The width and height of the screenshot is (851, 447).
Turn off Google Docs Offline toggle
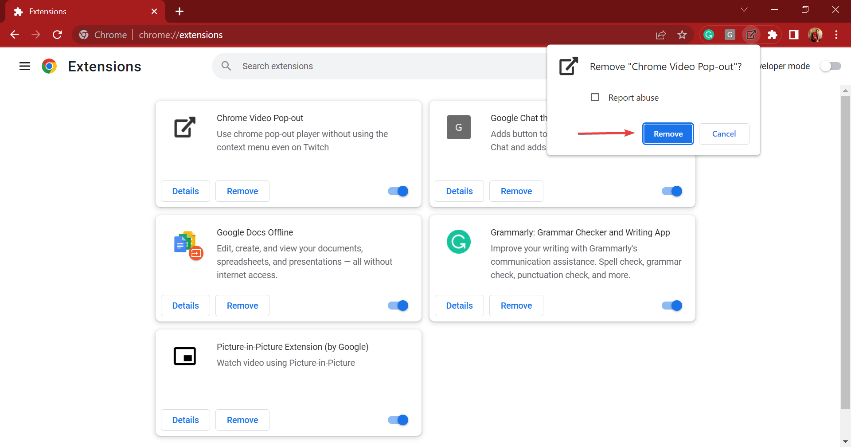pos(398,306)
